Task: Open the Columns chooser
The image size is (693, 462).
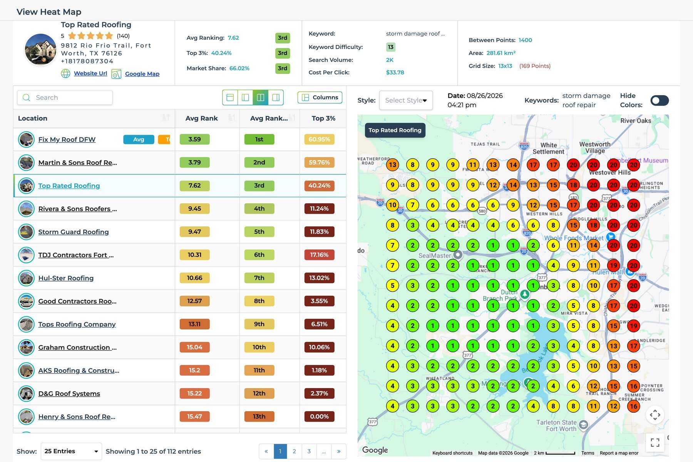Action: coord(320,97)
